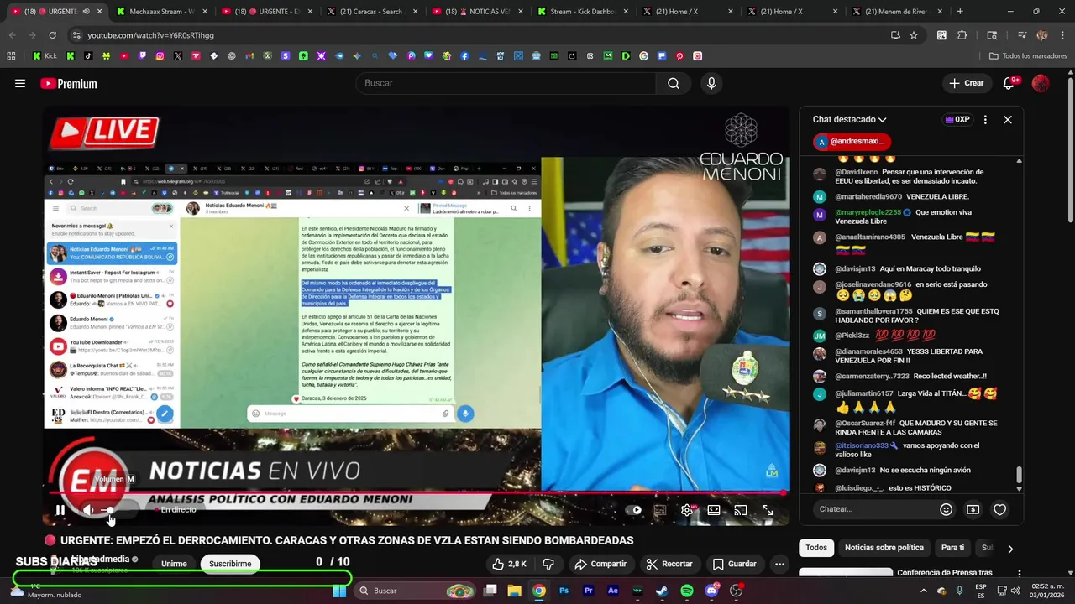
Task: Click the Compartir share button
Action: pos(600,564)
